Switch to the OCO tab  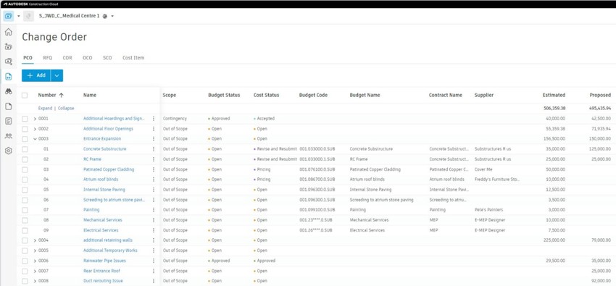pyautogui.click(x=87, y=58)
